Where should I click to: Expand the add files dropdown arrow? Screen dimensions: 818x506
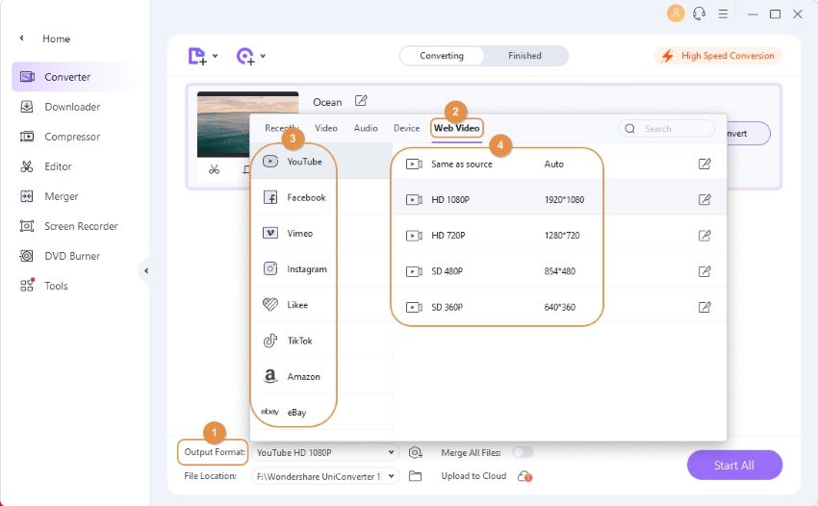tap(215, 56)
